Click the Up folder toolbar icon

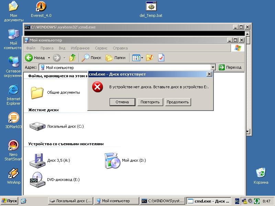[x=73, y=58]
